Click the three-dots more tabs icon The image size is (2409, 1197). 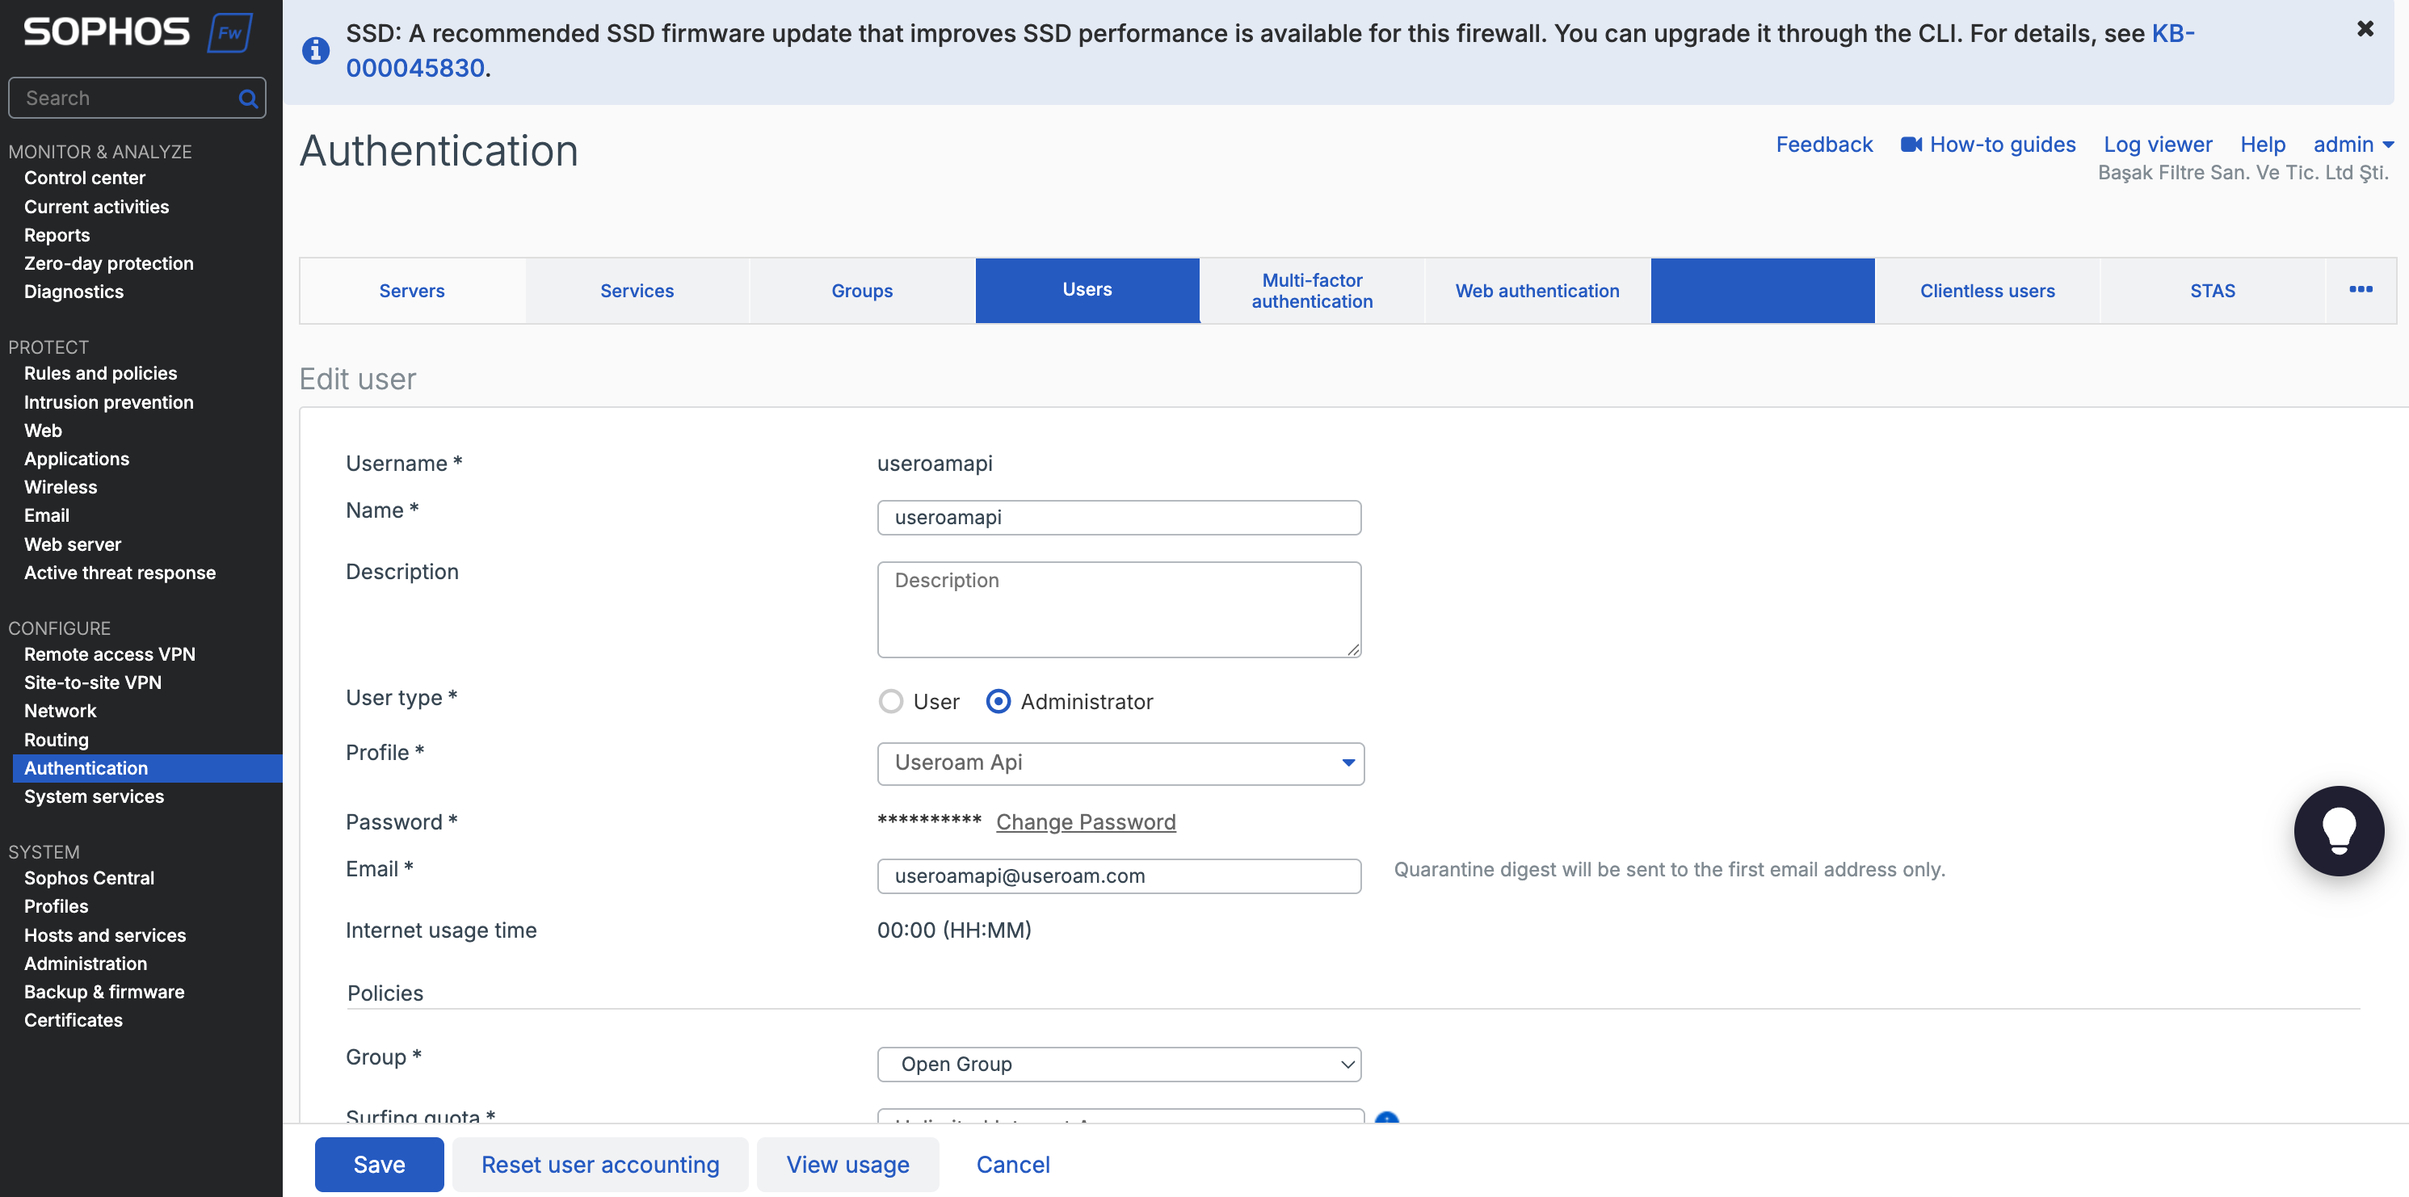pyautogui.click(x=2361, y=289)
